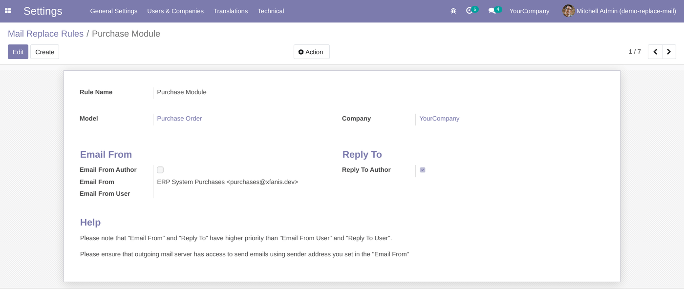
Task: Open the apps menu grid icon
Action: (7, 11)
